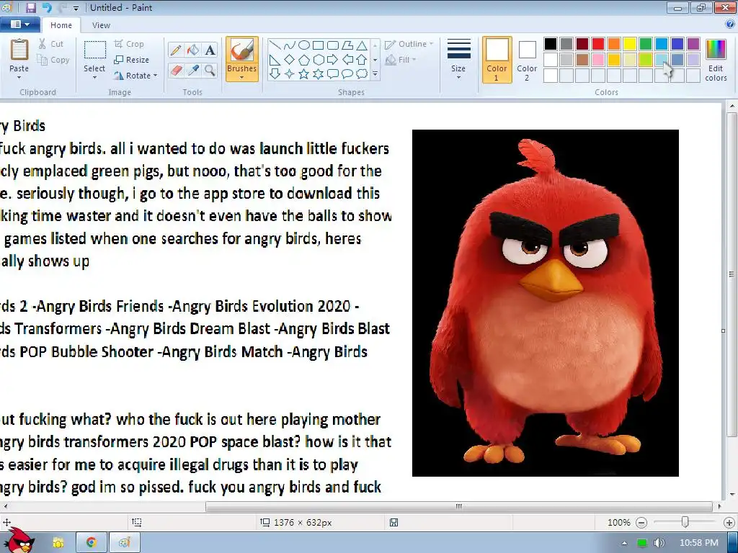Pick the Diamond shape
The image size is (738, 553).
[290, 60]
